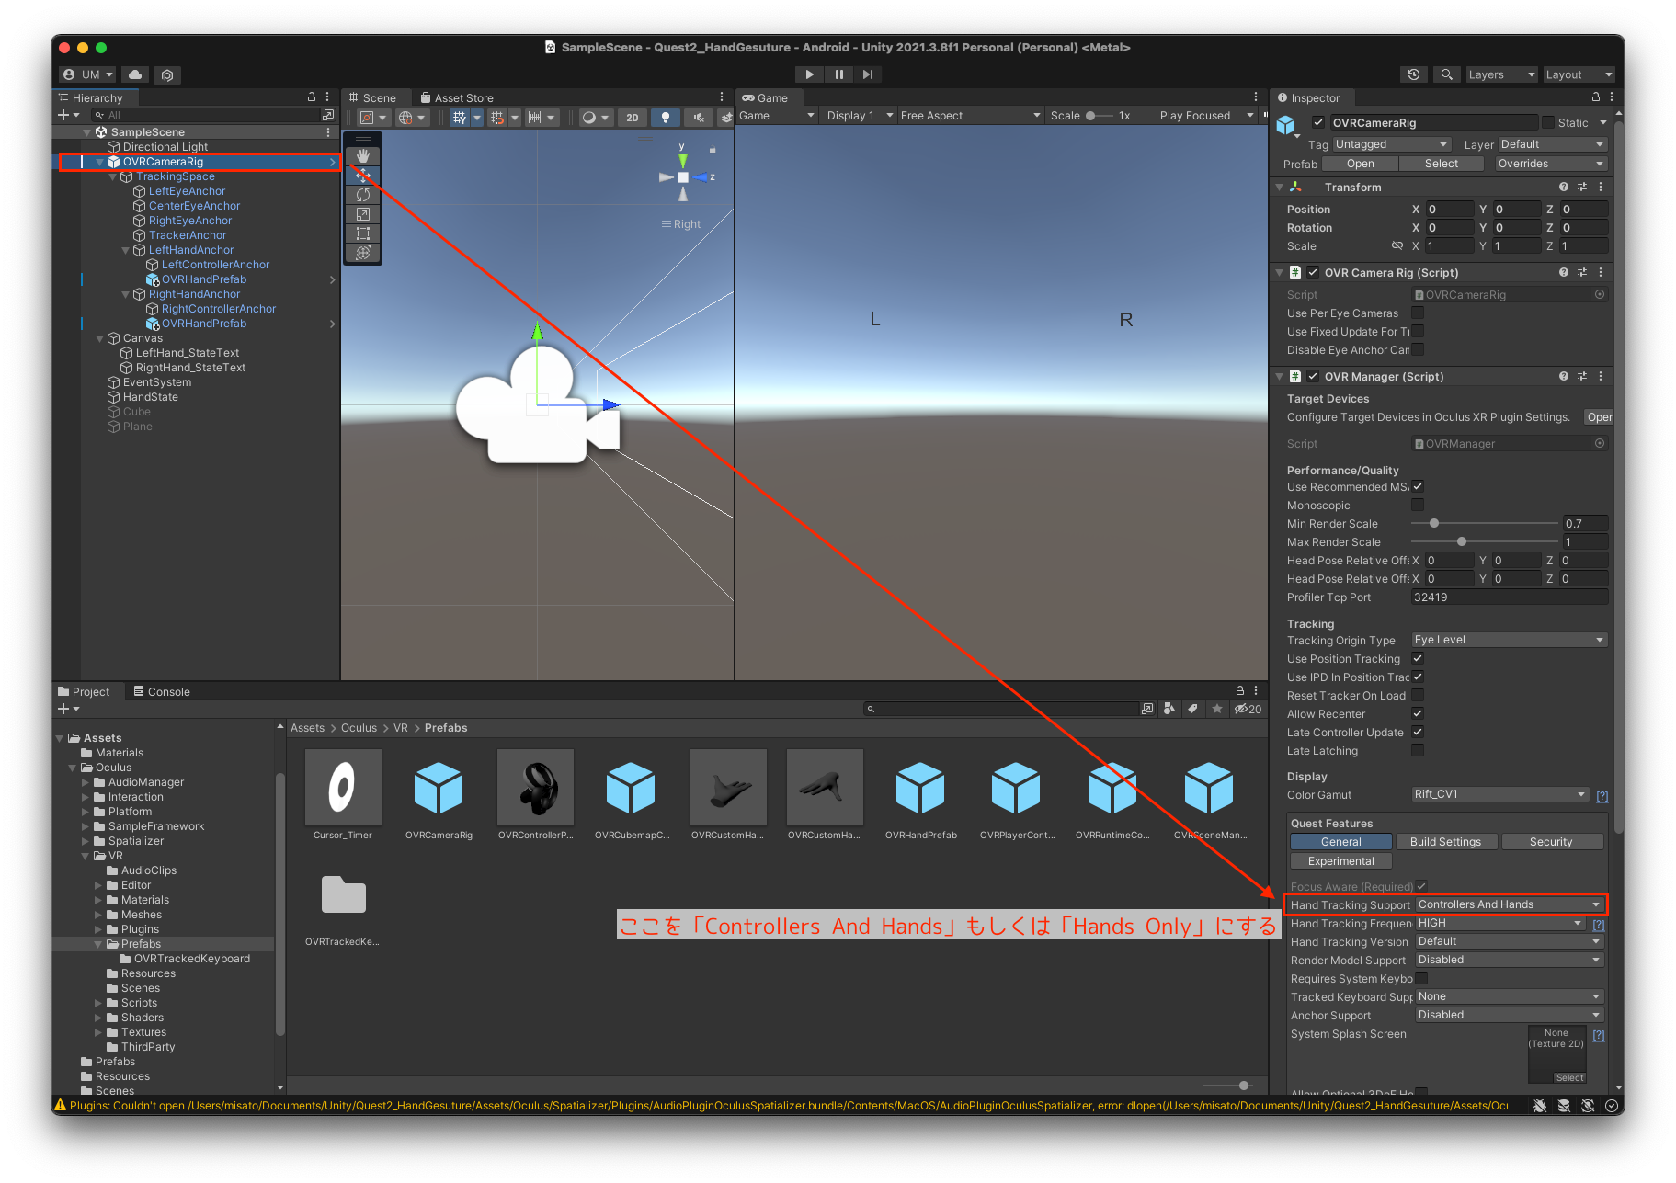Adjust the Min Render Scale slider

pyautogui.click(x=1484, y=523)
